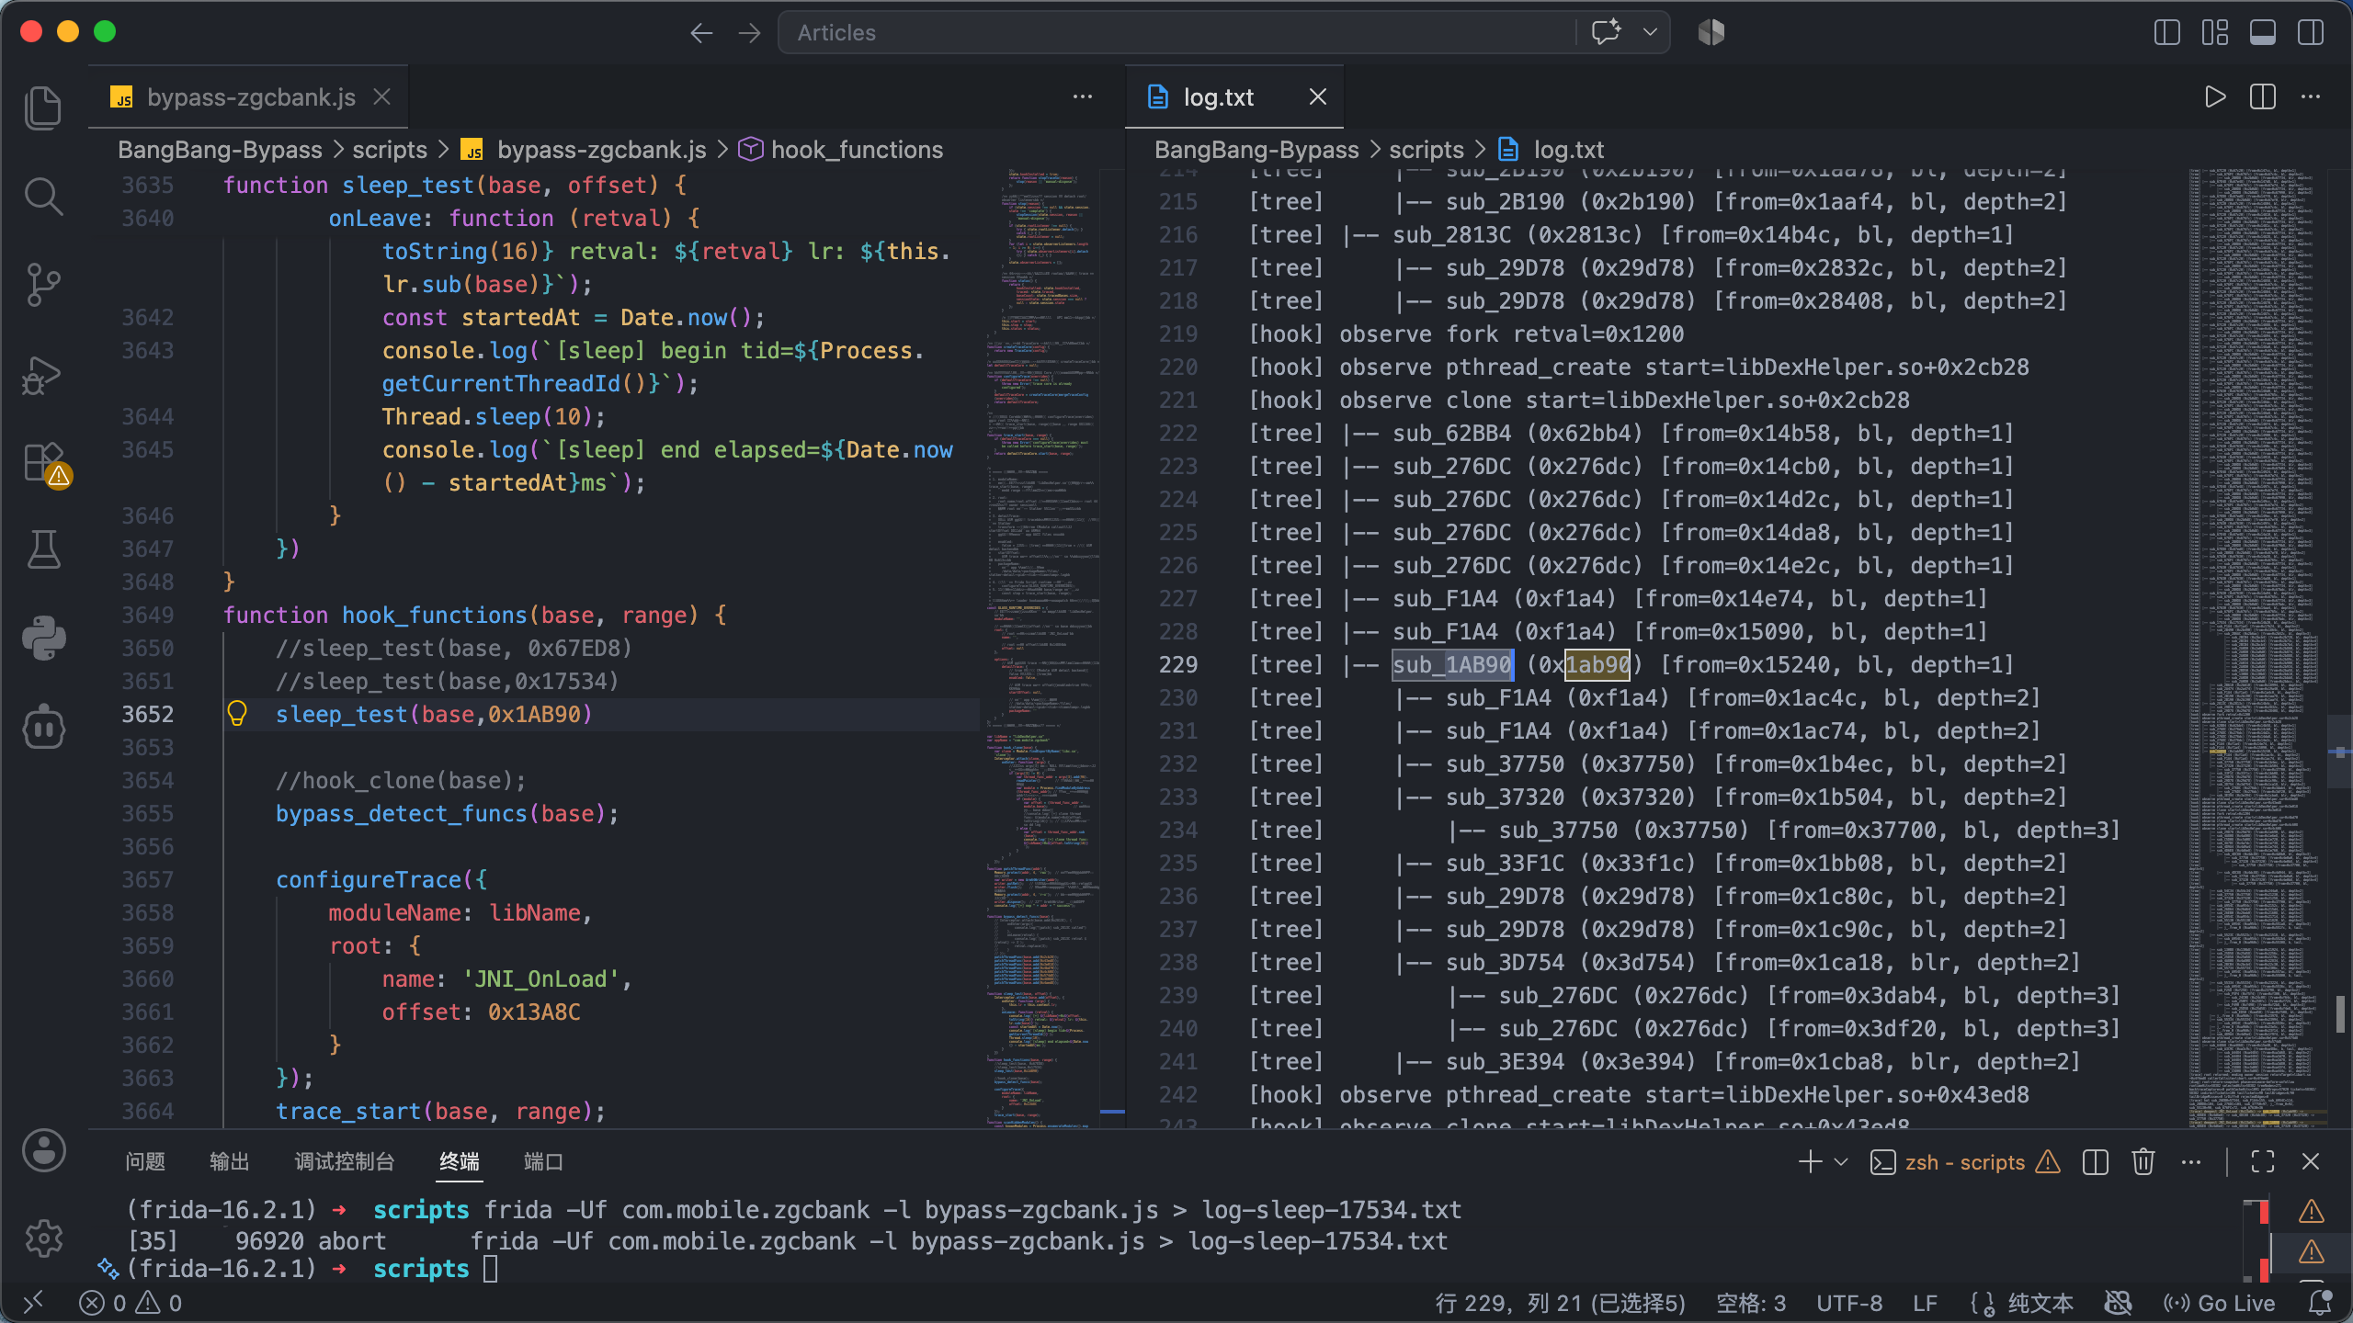Click scripts in the left breadcrumb
Screen dimensions: 2353x1323
tap(390, 150)
